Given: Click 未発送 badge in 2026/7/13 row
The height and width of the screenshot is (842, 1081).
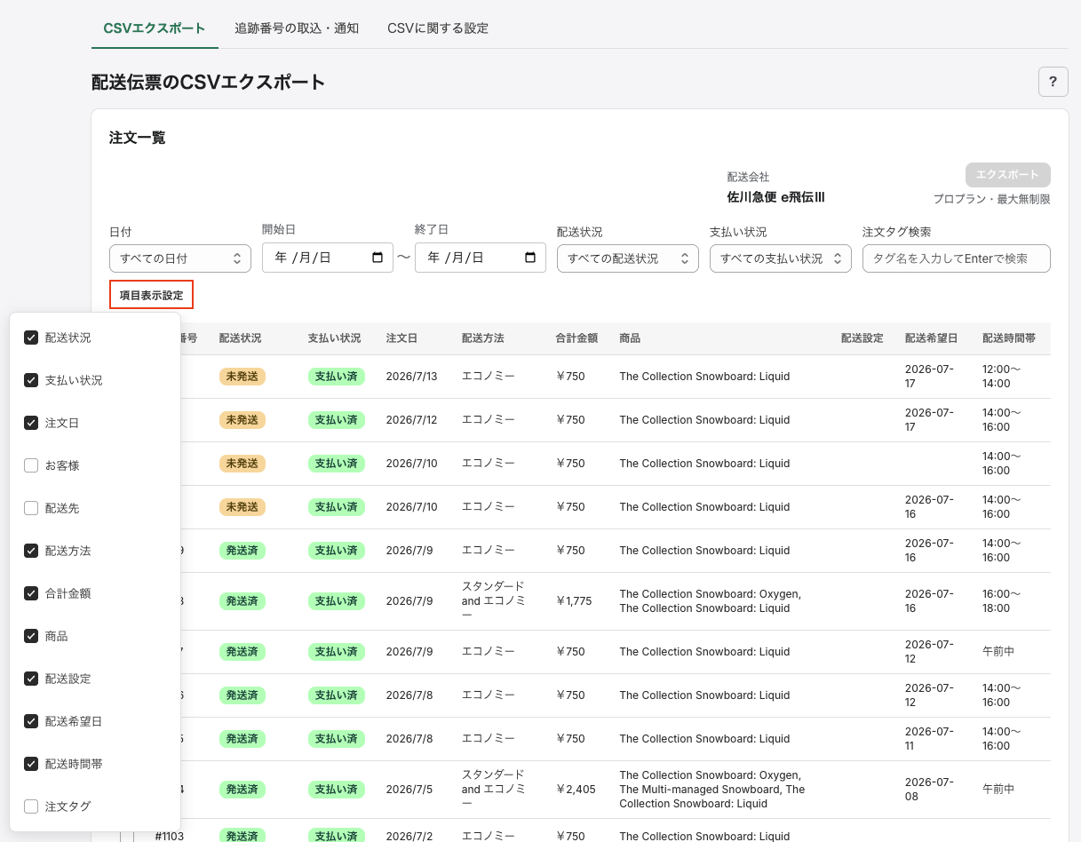Looking at the screenshot, I should (242, 377).
